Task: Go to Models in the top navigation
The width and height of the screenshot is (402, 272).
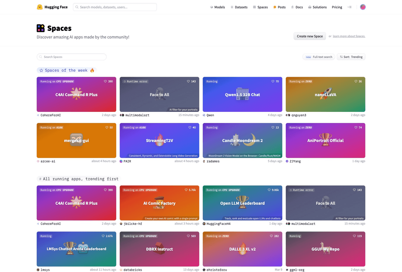Action: (x=217, y=7)
